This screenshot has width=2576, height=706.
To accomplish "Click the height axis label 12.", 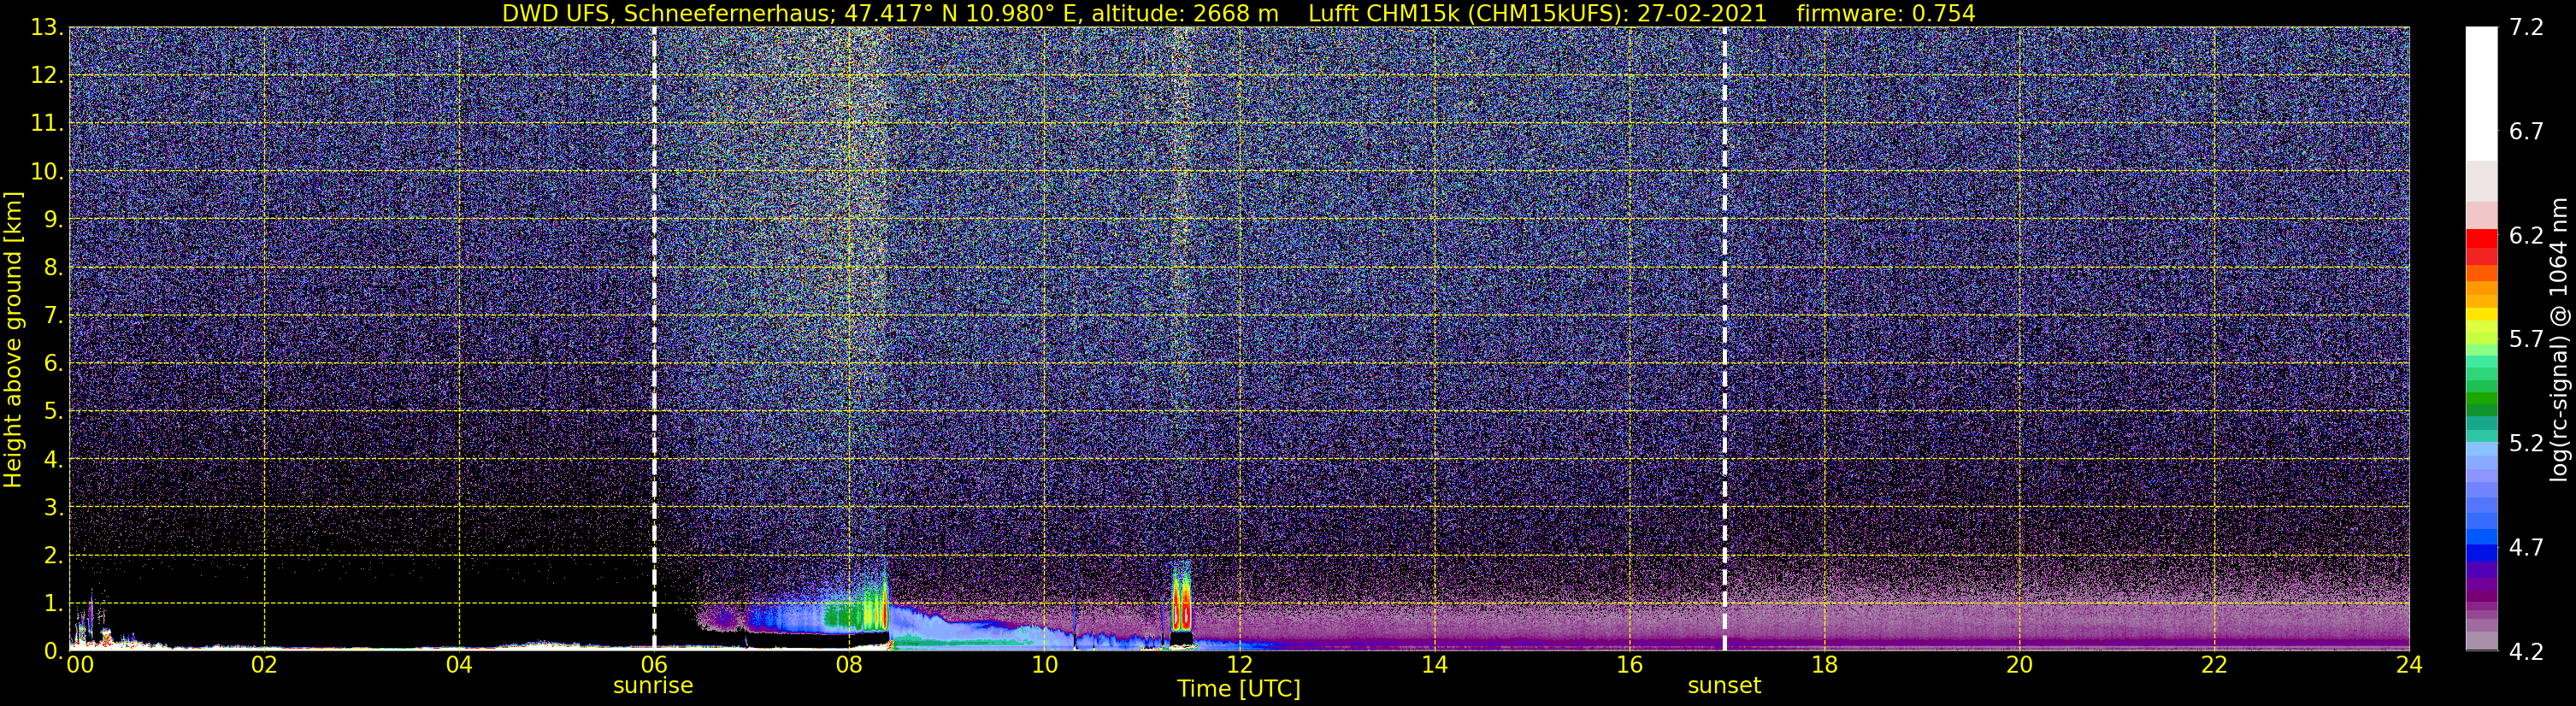I will [x=47, y=76].
